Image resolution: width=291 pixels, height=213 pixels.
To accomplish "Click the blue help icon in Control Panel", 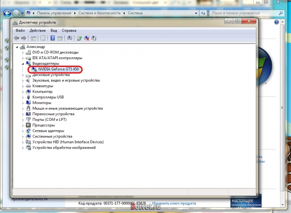I will tap(276, 22).
